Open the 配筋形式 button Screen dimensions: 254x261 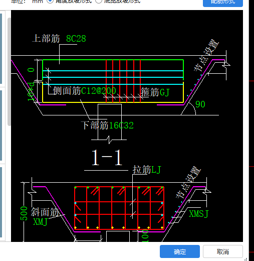coord(223,3)
